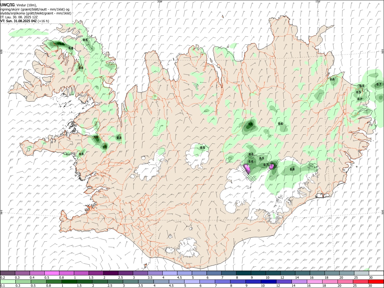Click the 0.2 purple swatch in top legend row
Viewport: 384px width, 288px height.
[x=7, y=273]
